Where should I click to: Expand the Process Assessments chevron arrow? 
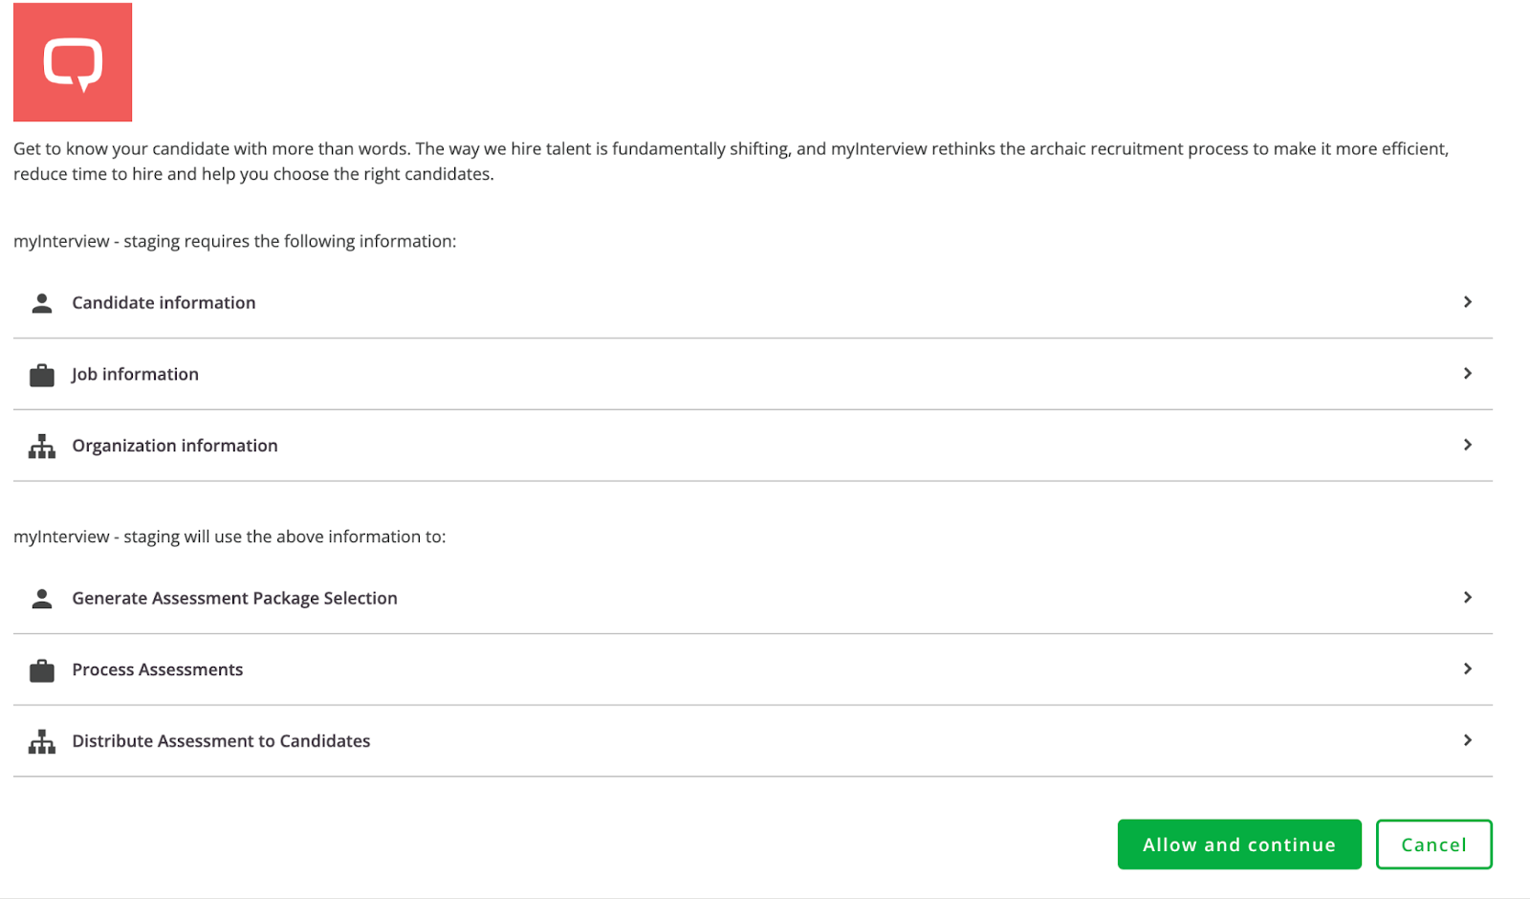pyautogui.click(x=1467, y=669)
